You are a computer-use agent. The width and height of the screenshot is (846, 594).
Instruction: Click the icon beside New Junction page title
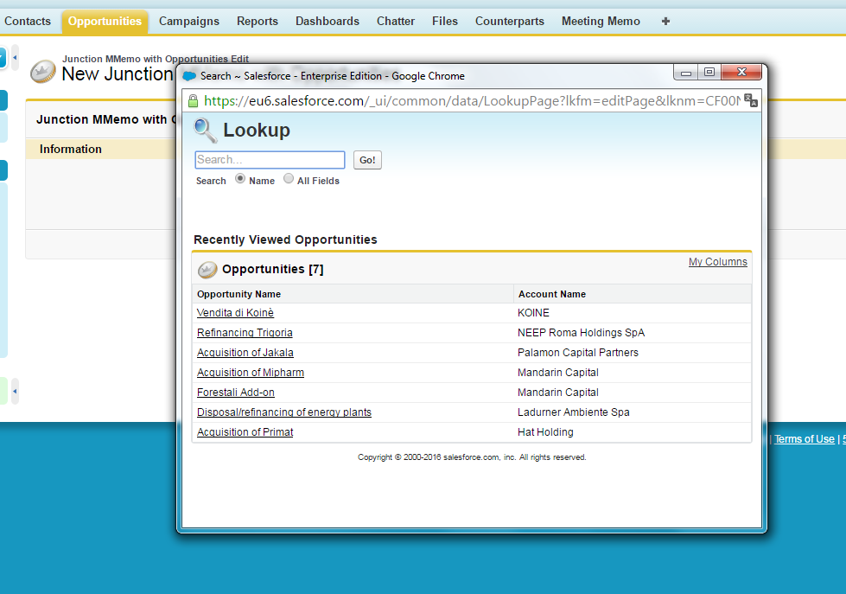(x=42, y=71)
